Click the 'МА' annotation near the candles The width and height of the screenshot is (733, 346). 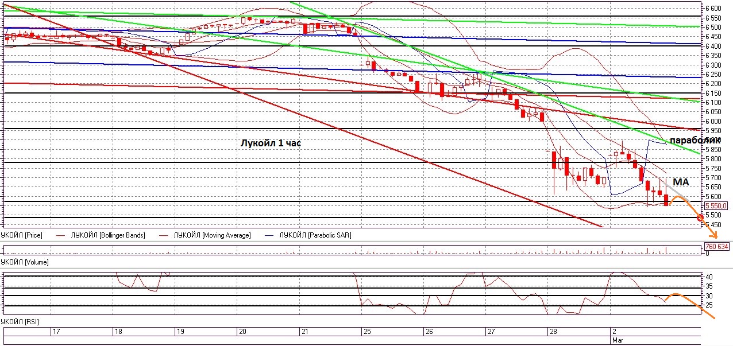[x=681, y=181]
